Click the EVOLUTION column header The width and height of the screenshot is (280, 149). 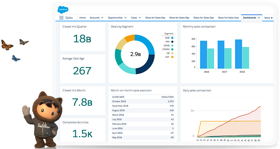(168, 97)
